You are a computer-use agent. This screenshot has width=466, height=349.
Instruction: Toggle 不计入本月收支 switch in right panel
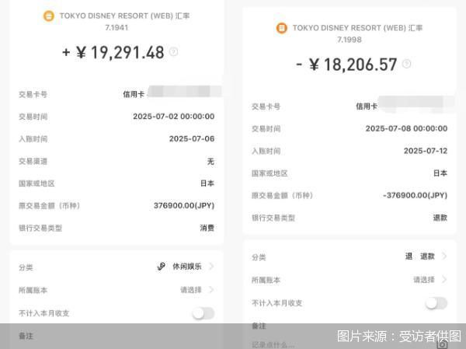pyautogui.click(x=436, y=303)
